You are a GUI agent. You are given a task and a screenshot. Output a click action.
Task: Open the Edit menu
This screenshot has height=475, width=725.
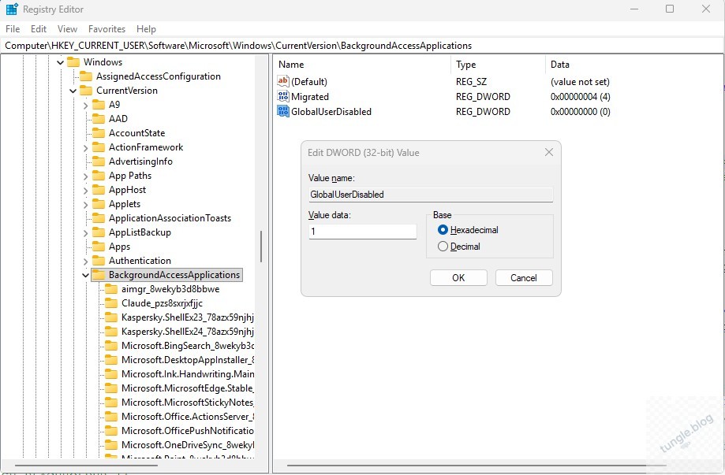(x=39, y=28)
